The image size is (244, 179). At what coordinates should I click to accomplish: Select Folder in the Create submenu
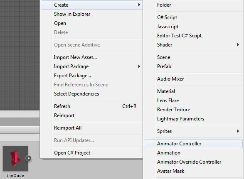click(164, 5)
